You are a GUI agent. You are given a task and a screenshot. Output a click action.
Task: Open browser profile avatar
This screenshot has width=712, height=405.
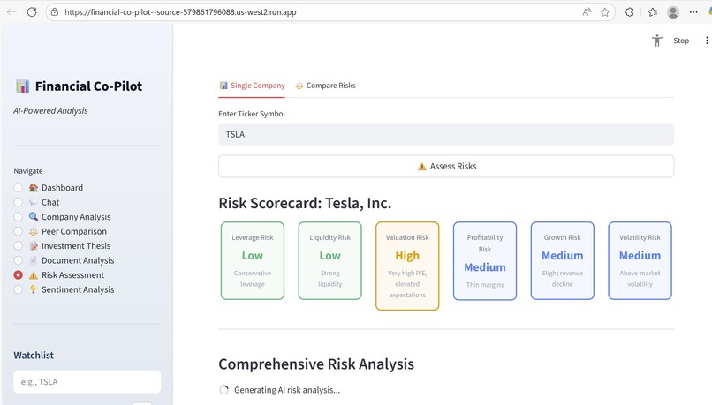[673, 12]
